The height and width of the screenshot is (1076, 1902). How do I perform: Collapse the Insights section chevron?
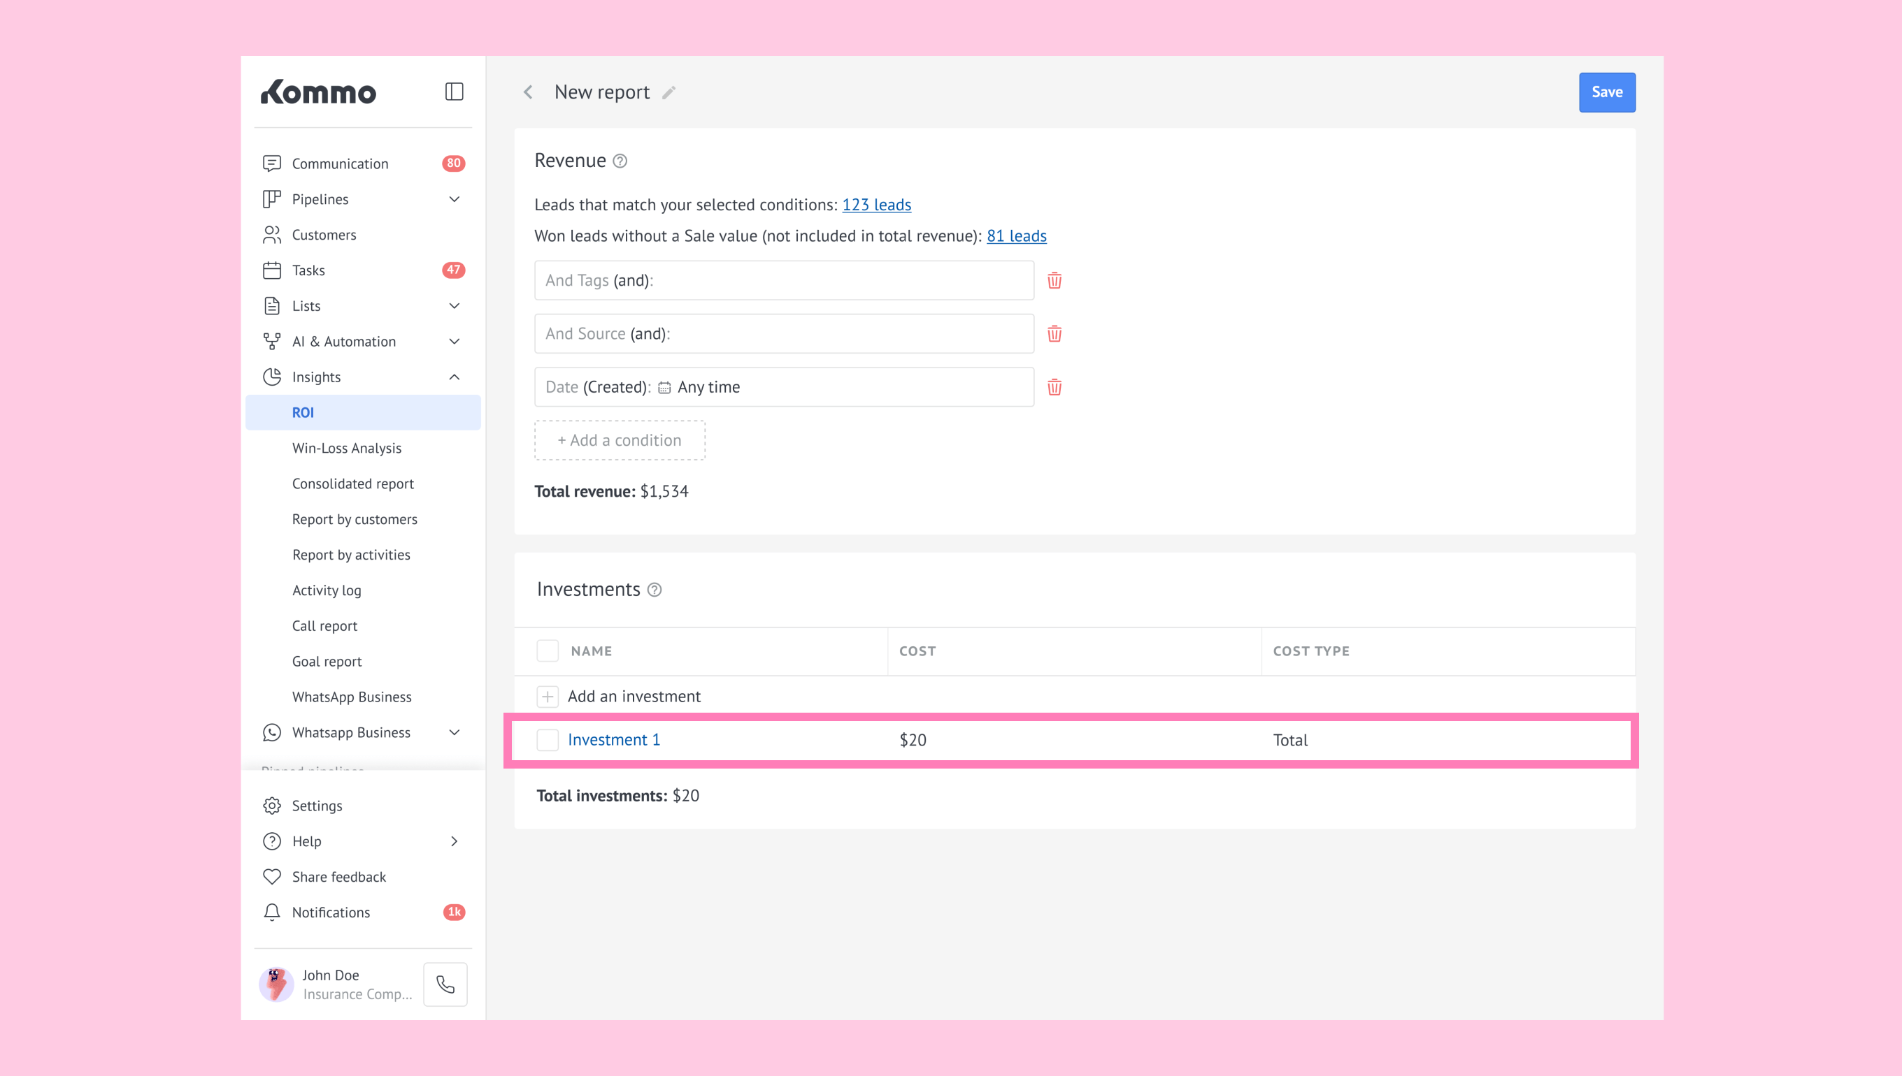click(454, 377)
